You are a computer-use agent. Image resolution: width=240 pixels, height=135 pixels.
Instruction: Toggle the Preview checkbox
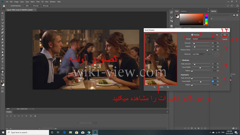pyautogui.click(x=192, y=35)
